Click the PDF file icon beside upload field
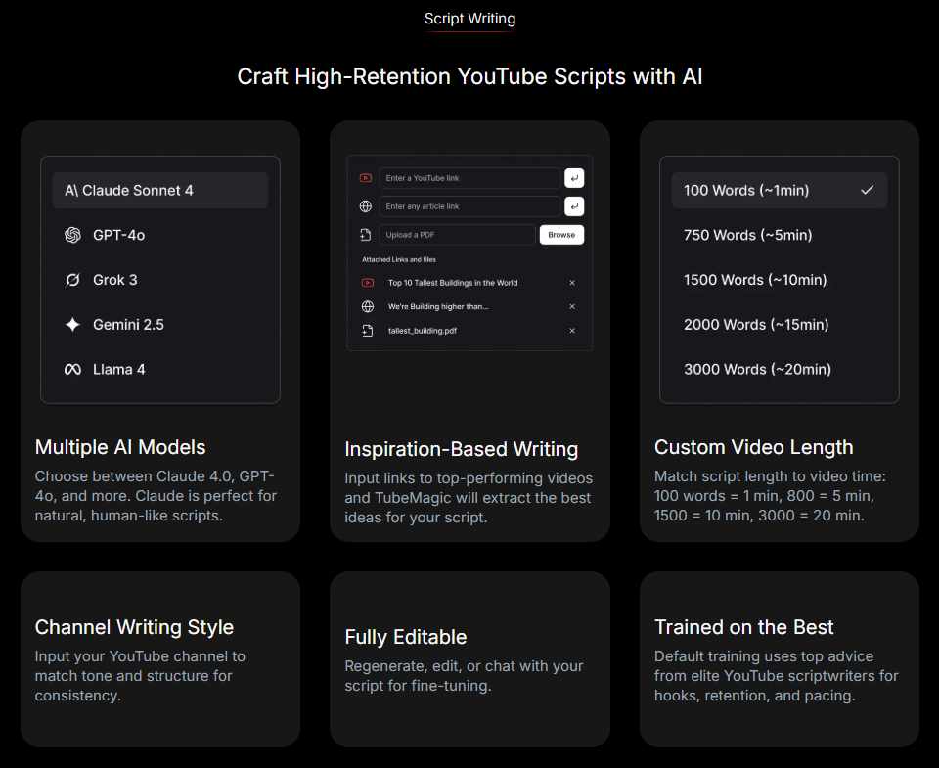 click(x=365, y=235)
